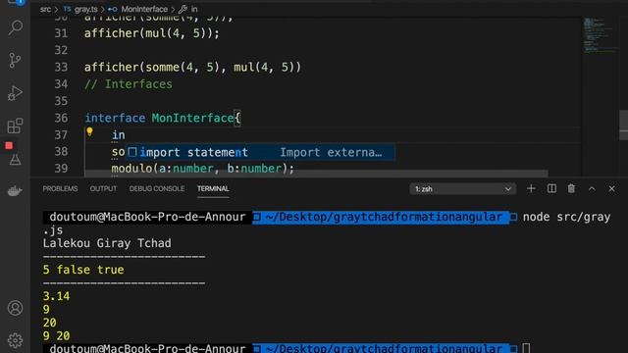Screen dimensions: 628x353
Task: Click the '3.14' terminal output line
Action: click(x=56, y=296)
